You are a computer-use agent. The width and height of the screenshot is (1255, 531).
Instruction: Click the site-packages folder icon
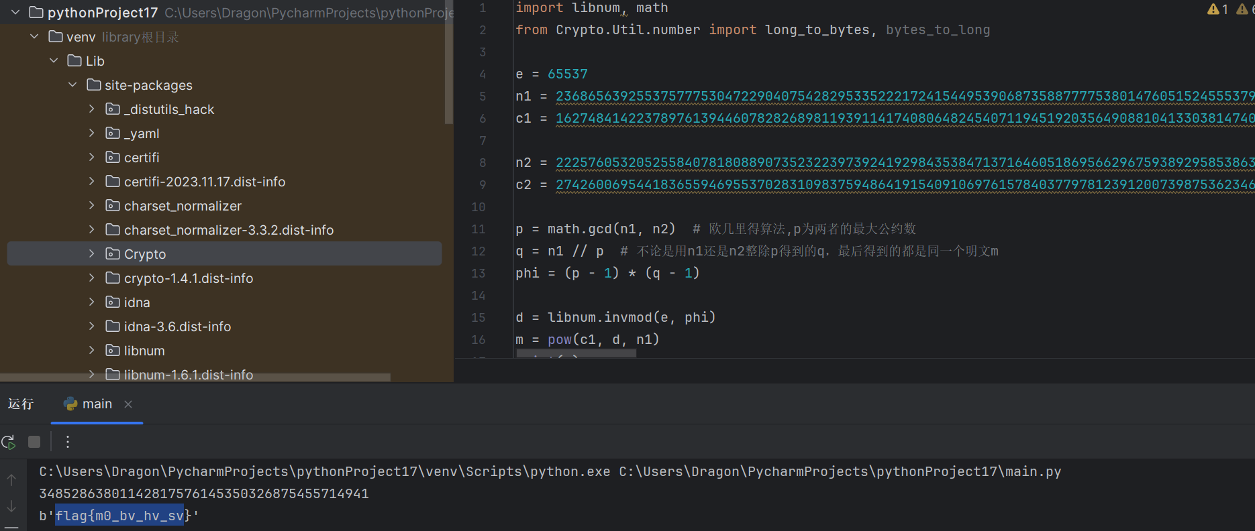(x=94, y=85)
